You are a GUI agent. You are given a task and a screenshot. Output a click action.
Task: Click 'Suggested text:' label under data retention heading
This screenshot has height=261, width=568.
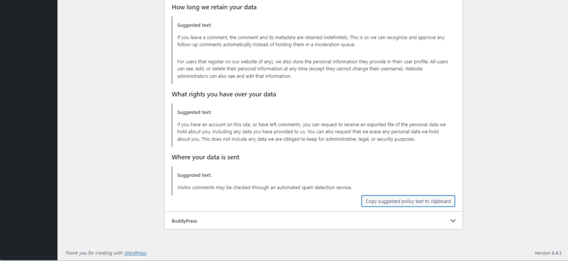pos(194,25)
